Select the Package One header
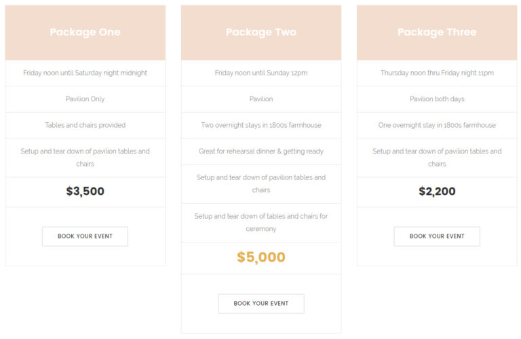 tap(85, 33)
